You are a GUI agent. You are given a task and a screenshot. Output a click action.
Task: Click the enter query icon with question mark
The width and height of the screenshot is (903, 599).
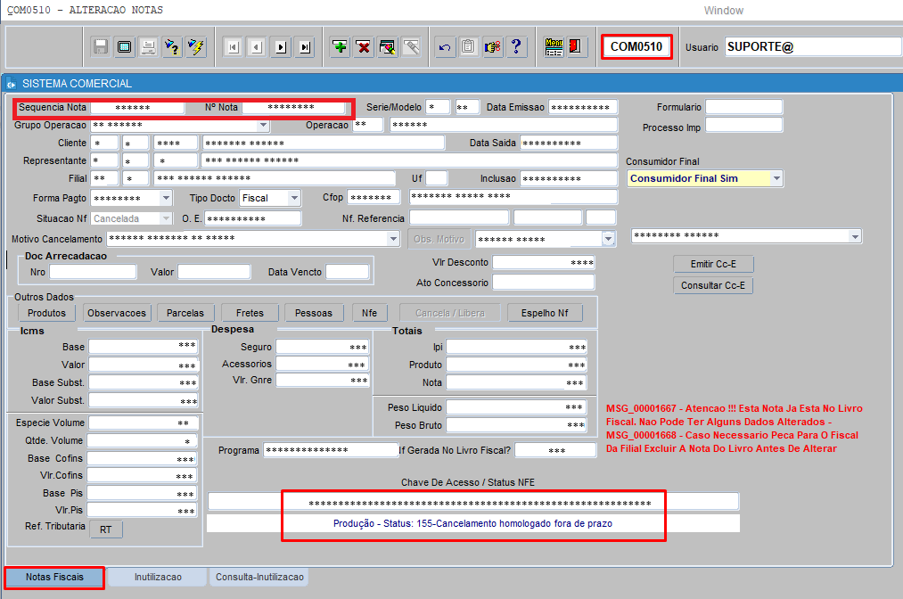coord(171,47)
